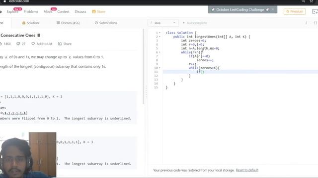
Task: Click 'zeroes++;' code line
Action: click(205, 60)
